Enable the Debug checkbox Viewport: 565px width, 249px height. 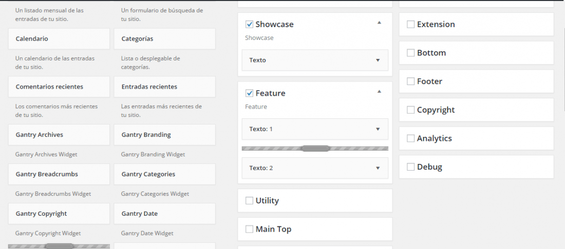coord(410,167)
